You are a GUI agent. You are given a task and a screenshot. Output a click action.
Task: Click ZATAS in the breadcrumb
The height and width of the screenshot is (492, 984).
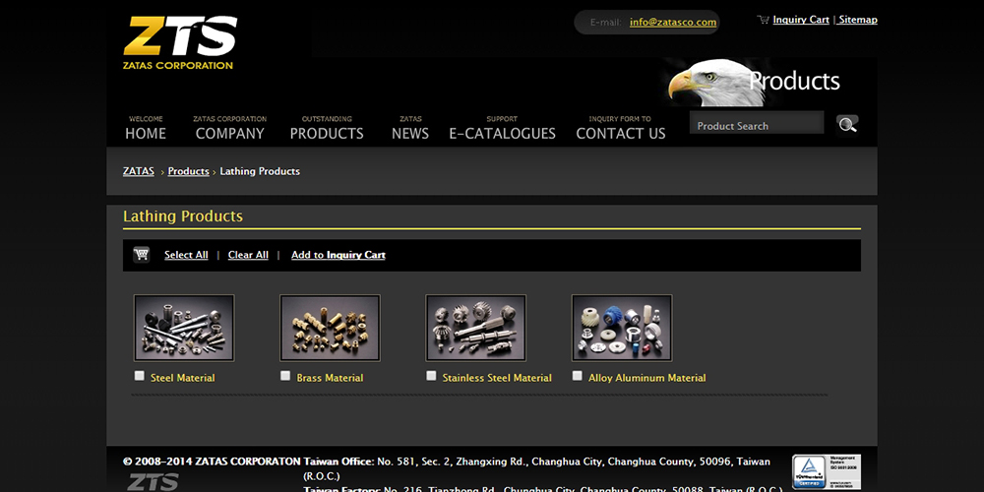[x=139, y=170]
